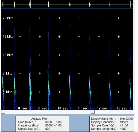The width and height of the screenshot is (138, 132).
Task: Select the 12 sec time marker
Action: point(102,108)
